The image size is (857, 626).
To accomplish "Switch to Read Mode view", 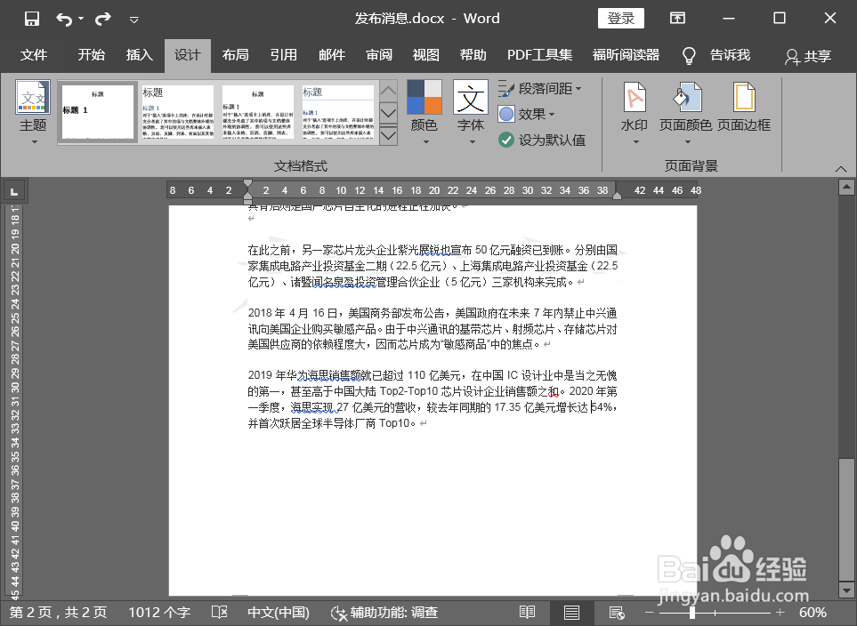I will [528, 613].
